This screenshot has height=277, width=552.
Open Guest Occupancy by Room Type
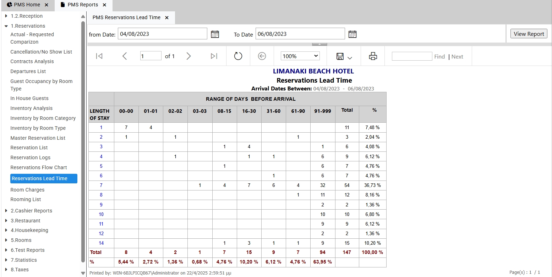[x=41, y=85]
